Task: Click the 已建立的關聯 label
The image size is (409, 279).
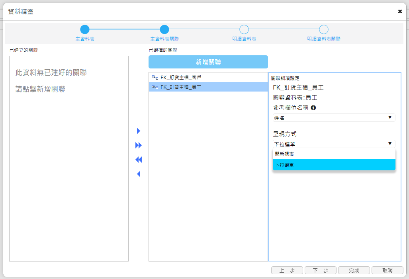Action: (23, 50)
